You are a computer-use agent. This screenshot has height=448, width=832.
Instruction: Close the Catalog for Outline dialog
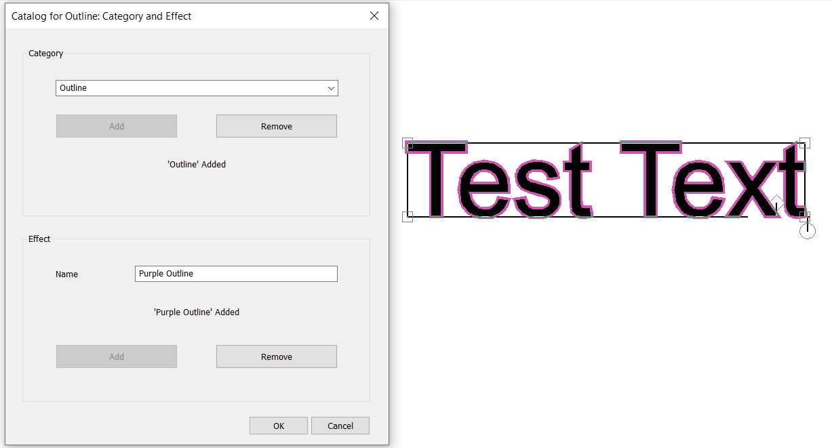coord(374,16)
